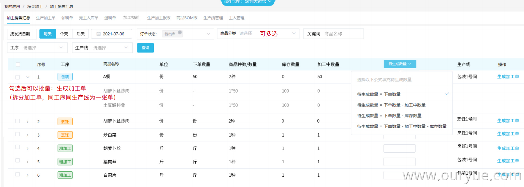The width and height of the screenshot is (524, 187).
Task: Select the 加工销售汇总 tab
Action: [18, 18]
